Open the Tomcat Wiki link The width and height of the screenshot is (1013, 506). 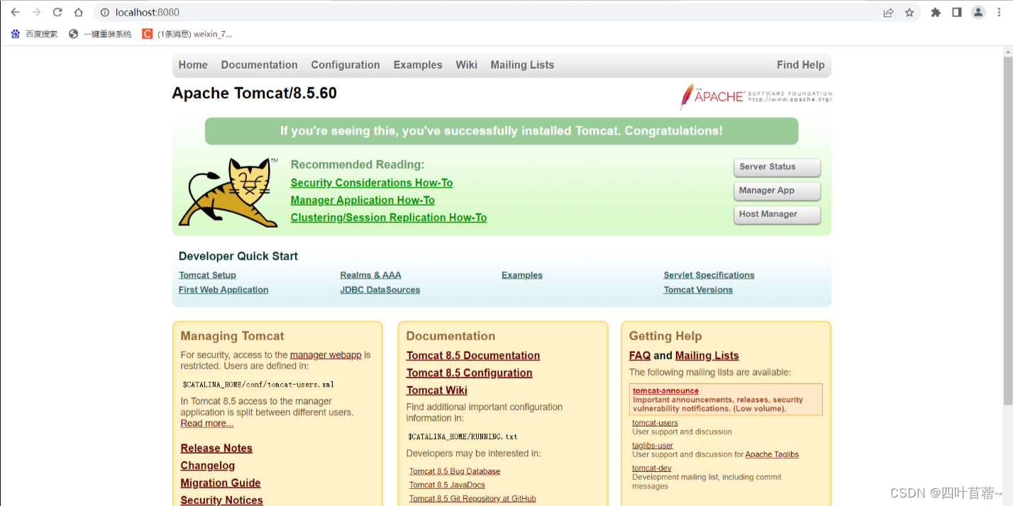point(437,390)
